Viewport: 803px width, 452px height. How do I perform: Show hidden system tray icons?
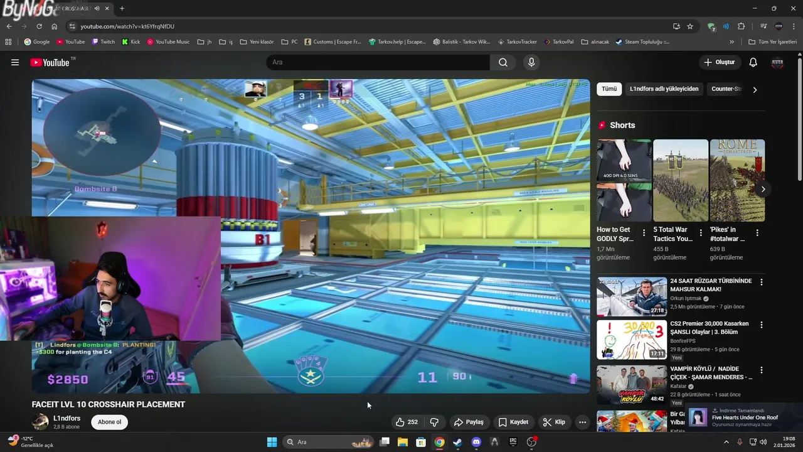pyautogui.click(x=726, y=442)
